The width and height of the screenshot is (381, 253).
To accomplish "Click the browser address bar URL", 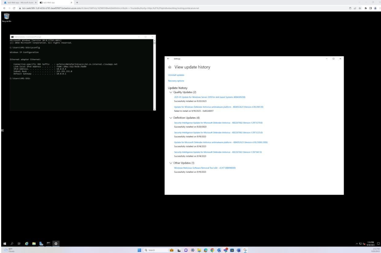I will coord(111,8).
